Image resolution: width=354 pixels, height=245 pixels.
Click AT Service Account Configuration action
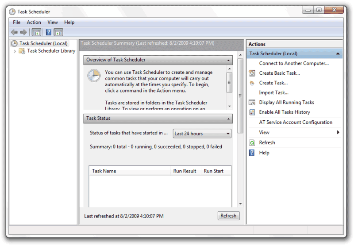(296, 122)
